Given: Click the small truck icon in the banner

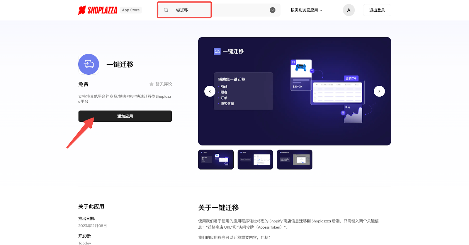Looking at the screenshot, I should pyautogui.click(x=217, y=52).
